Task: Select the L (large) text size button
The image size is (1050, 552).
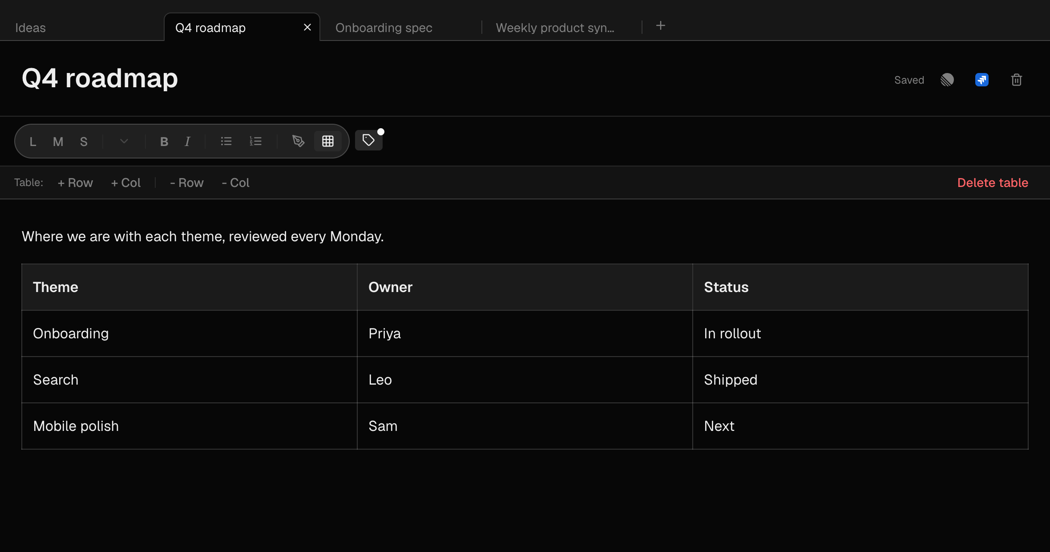Action: tap(33, 142)
